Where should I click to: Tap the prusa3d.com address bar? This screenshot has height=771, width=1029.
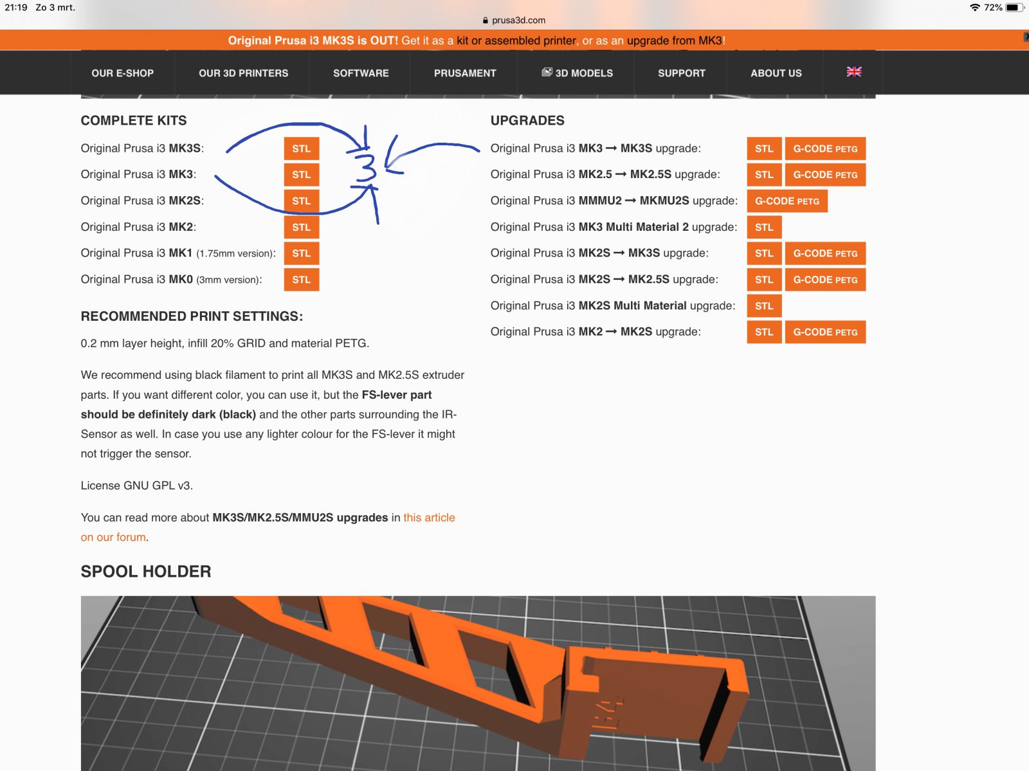pyautogui.click(x=514, y=21)
